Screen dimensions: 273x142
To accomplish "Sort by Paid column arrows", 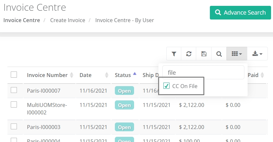I will [262, 75].
